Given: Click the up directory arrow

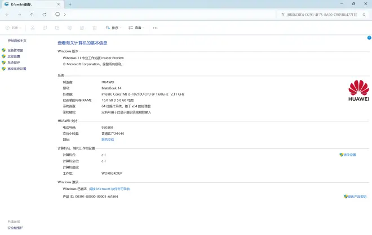Looking at the screenshot, I should [32, 14].
